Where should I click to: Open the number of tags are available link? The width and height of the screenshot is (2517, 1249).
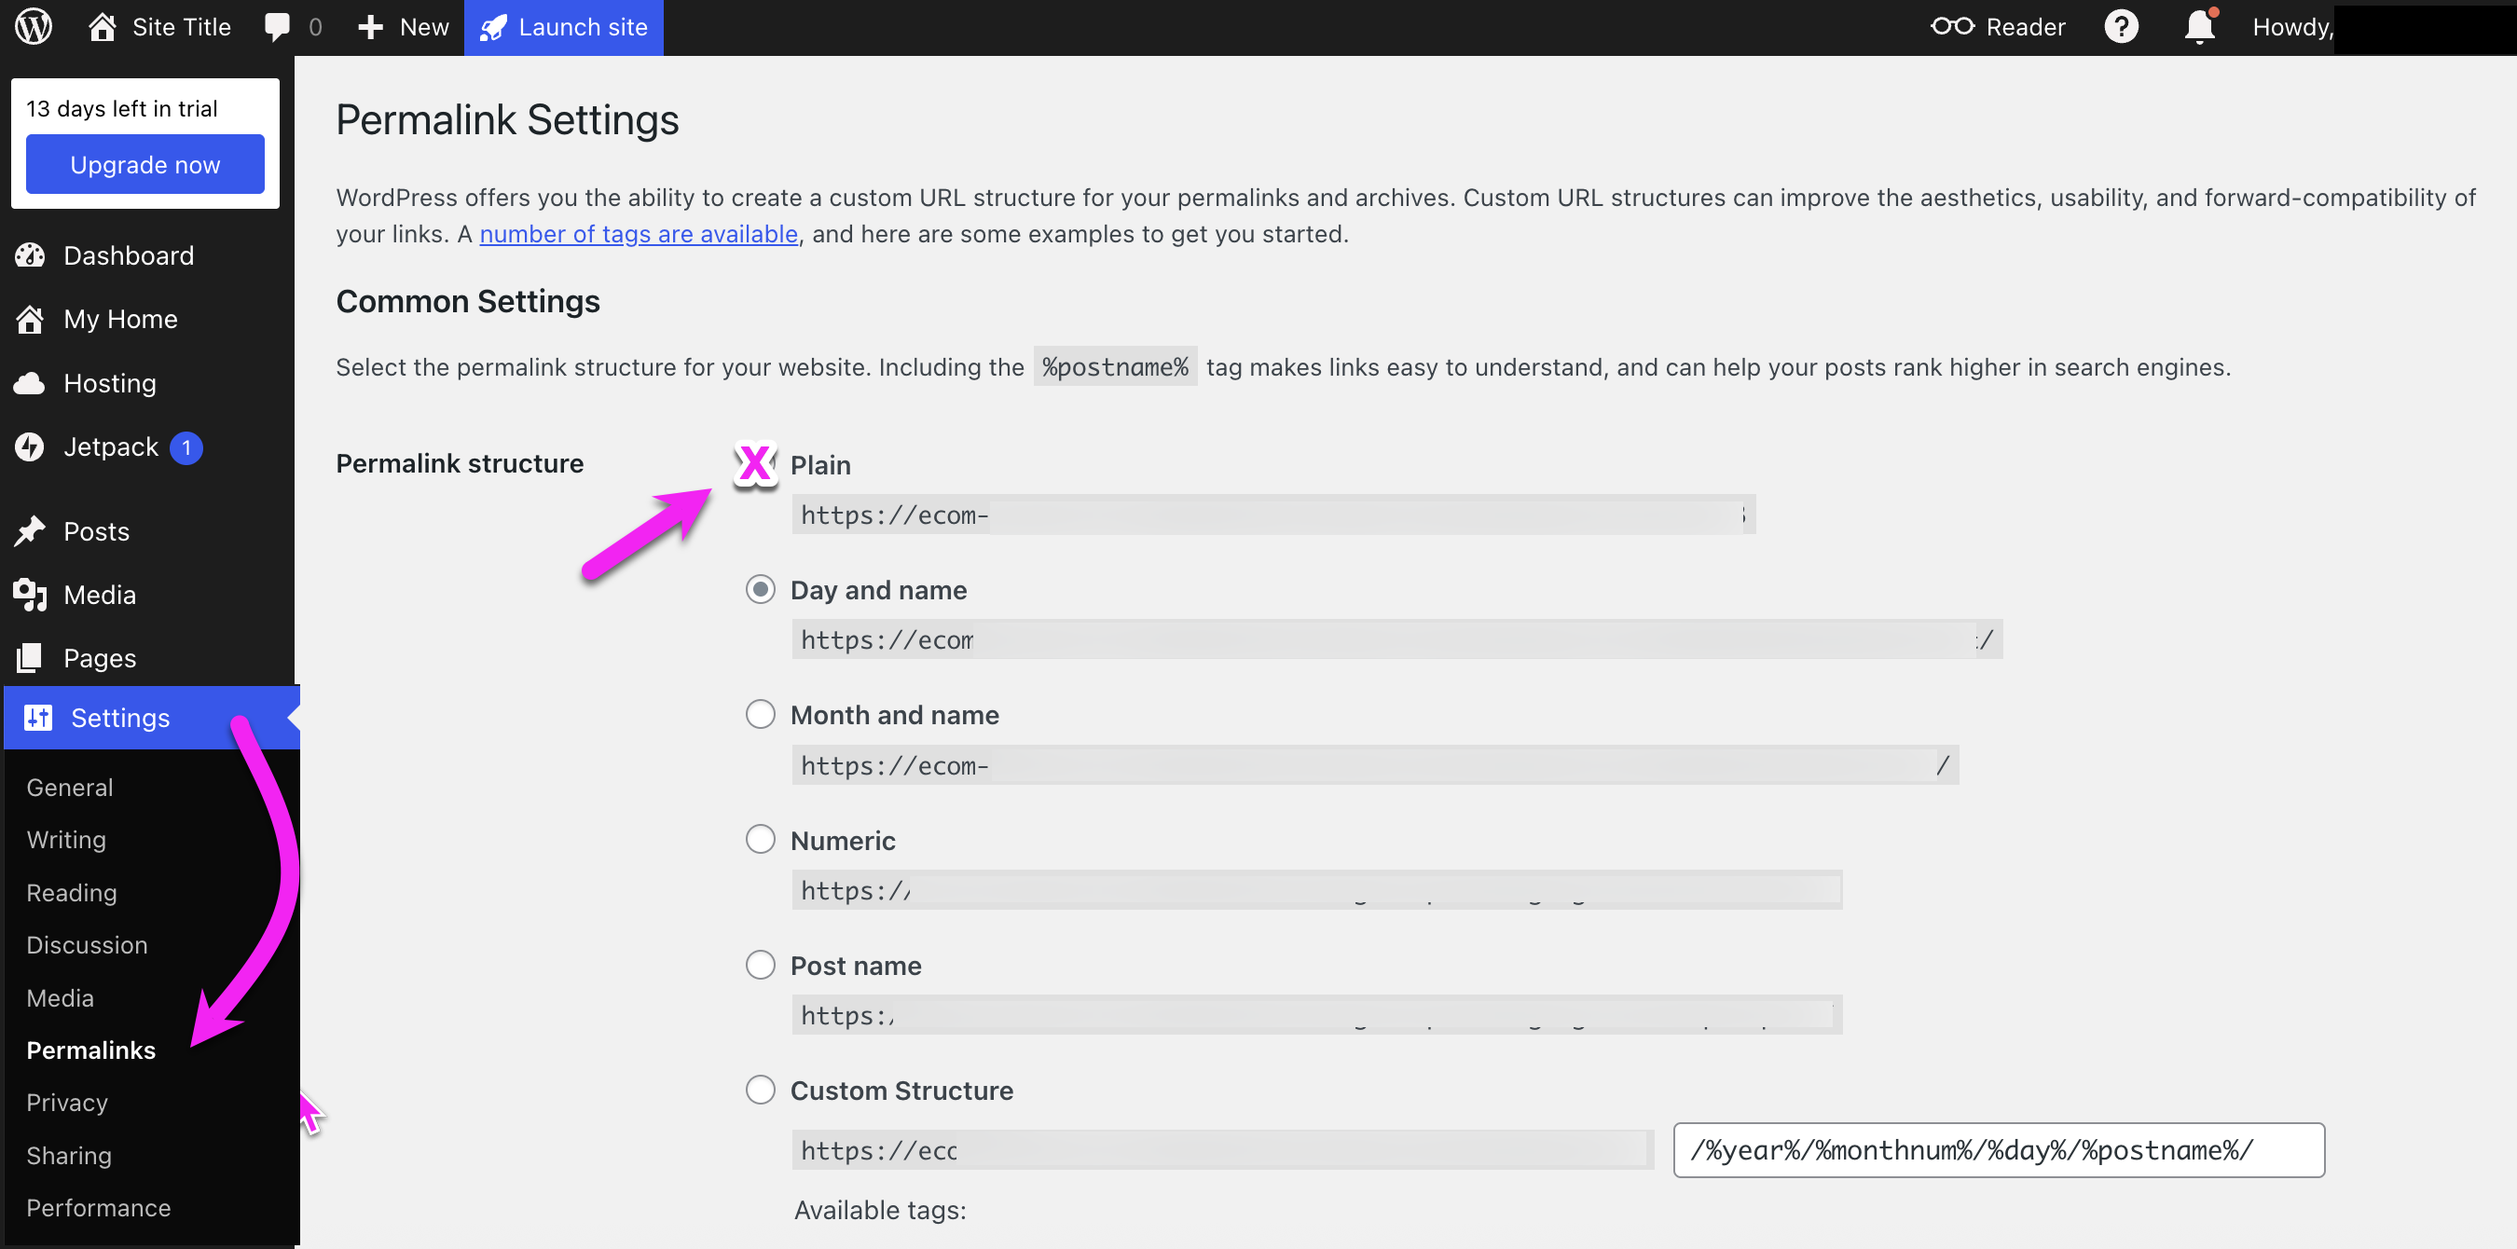[639, 234]
